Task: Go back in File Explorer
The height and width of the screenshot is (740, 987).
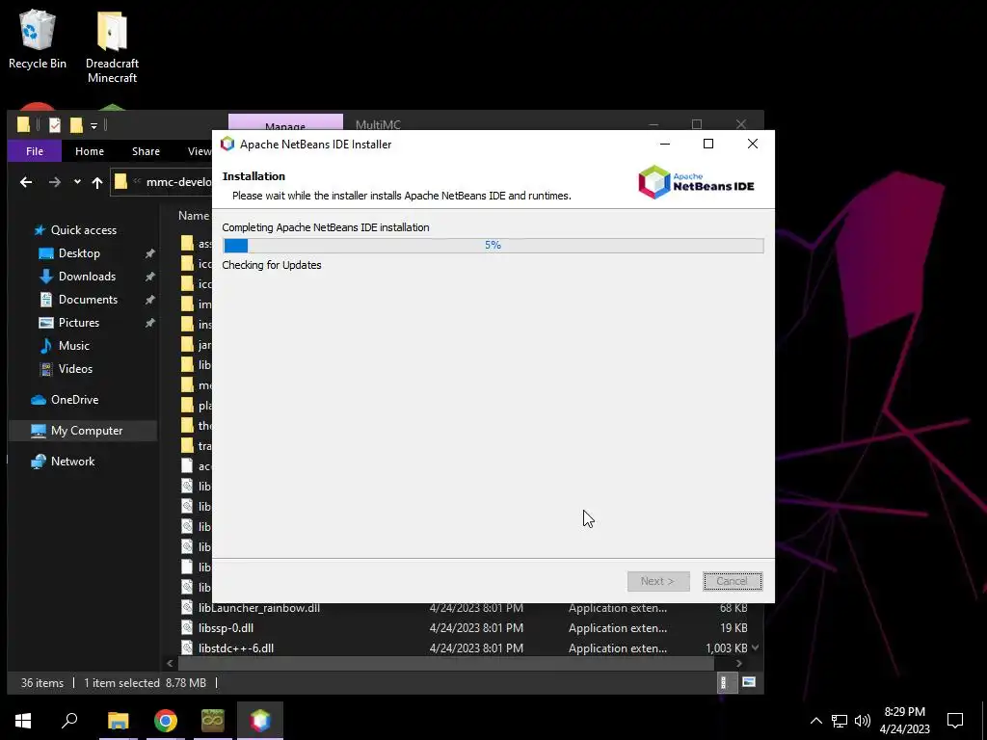Action: [x=26, y=182]
